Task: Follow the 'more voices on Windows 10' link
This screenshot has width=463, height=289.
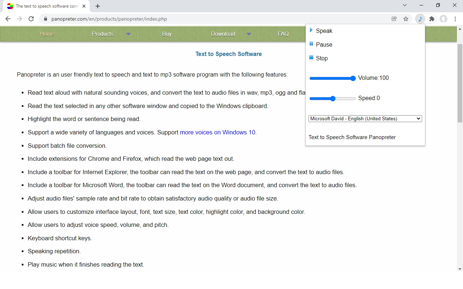Action: pyautogui.click(x=218, y=132)
